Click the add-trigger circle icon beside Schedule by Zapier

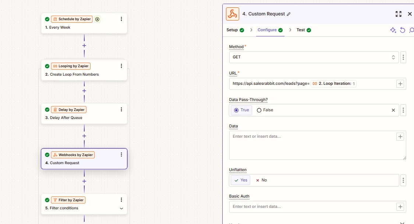point(98,19)
